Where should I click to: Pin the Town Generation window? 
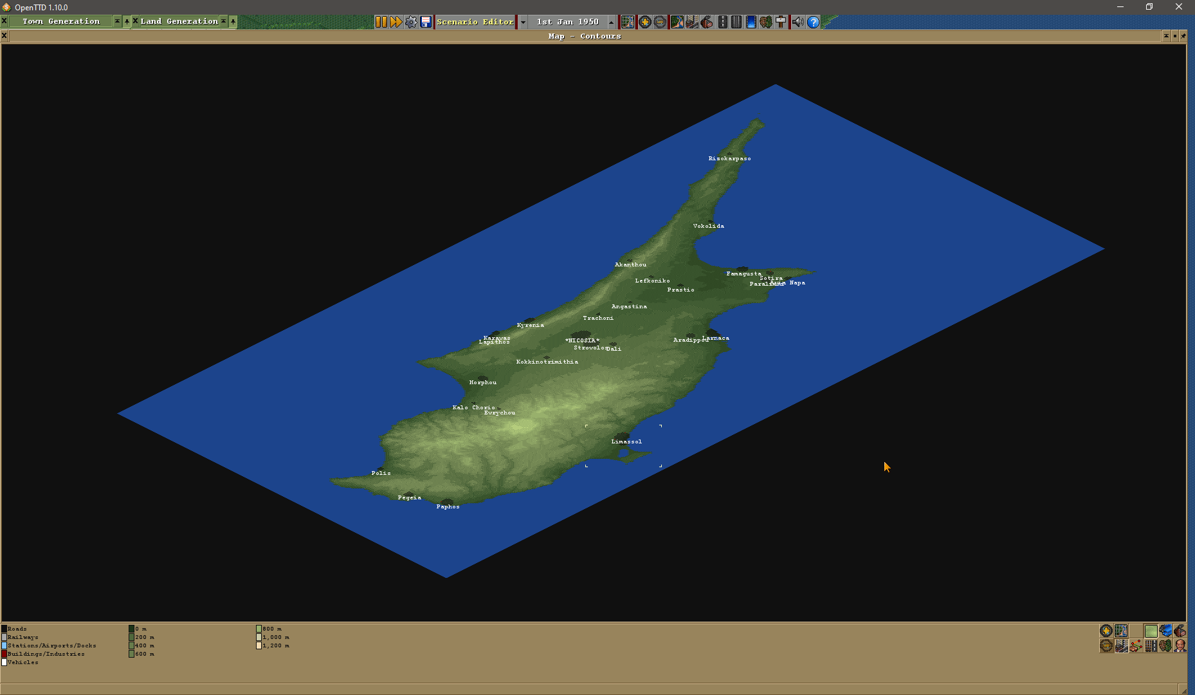(x=127, y=21)
